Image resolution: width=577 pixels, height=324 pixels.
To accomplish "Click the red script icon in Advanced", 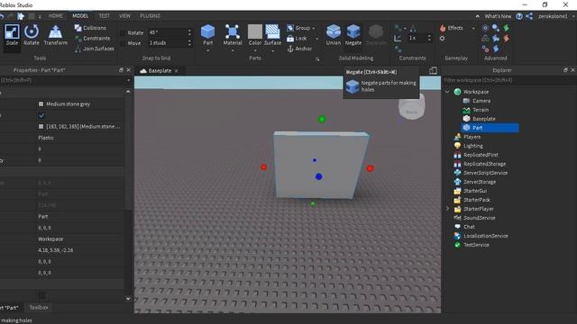I will (507, 38).
